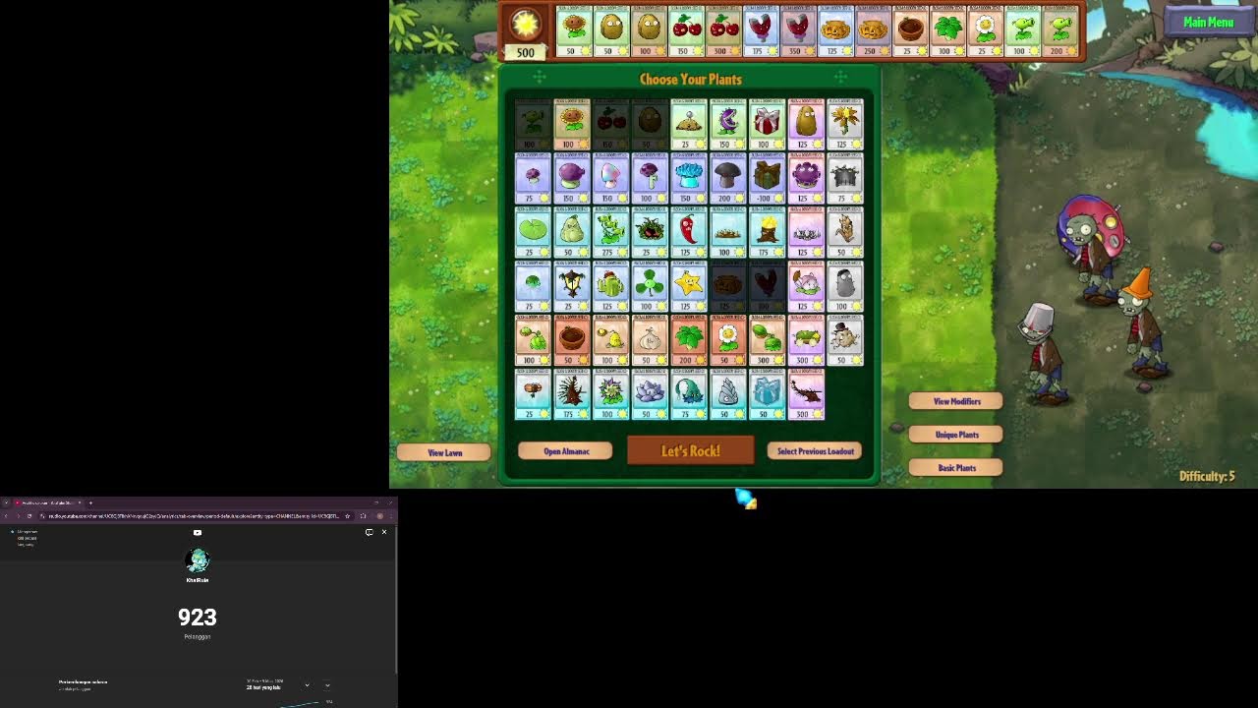Pick the Garlic seed packet

650,340
